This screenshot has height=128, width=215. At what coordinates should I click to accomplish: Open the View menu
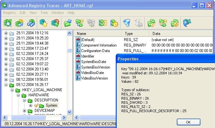coord(33,13)
